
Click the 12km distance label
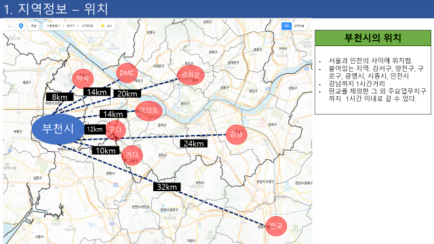[x=95, y=129]
